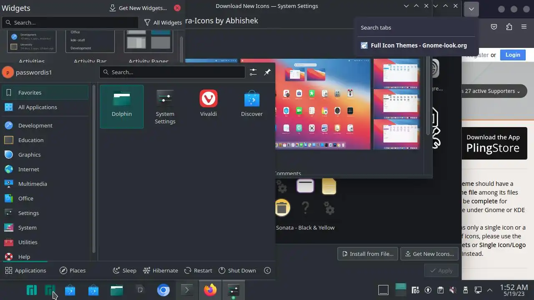
Task: Open the network connections tray icon
Action: [x=478, y=290]
